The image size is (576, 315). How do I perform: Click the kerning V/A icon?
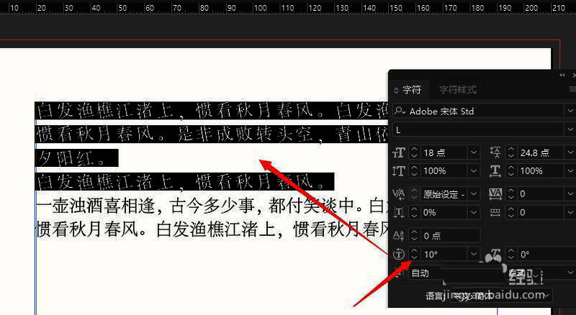(x=399, y=194)
